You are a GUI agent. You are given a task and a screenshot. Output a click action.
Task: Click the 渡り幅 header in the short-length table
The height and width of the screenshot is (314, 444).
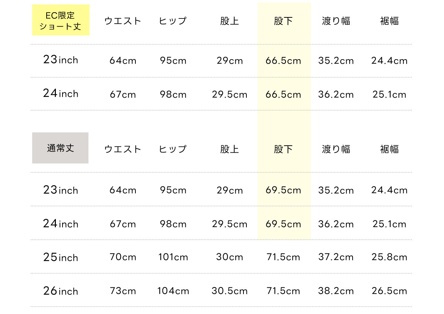[x=336, y=21]
